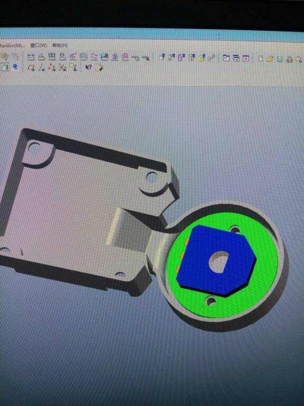This screenshot has height=406, width=304.
Task: Open the Manikin(M) menu
Action: pos(12,45)
